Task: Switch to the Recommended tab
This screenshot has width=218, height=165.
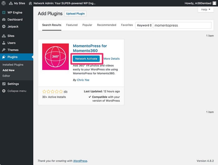Action: (x=107, y=25)
